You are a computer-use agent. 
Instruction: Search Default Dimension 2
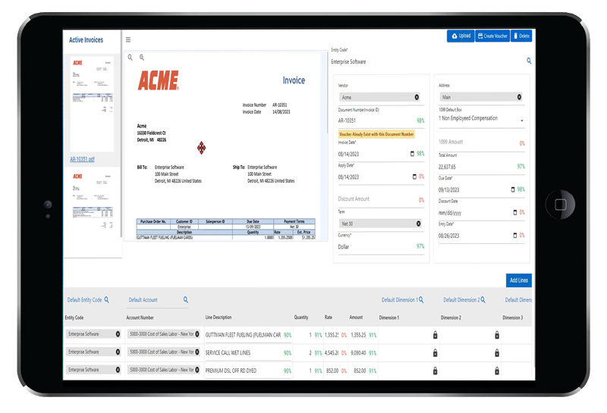coord(483,299)
